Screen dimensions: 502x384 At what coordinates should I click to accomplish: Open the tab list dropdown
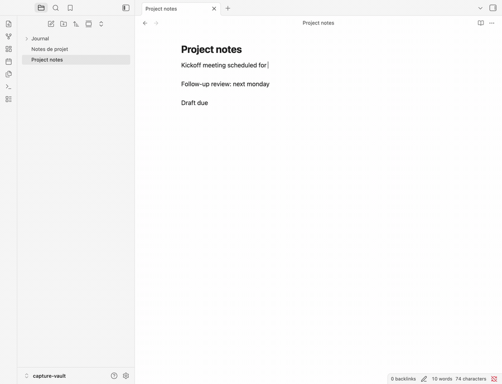[x=480, y=8]
